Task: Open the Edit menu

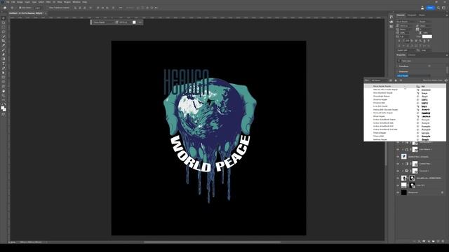Action: click(x=13, y=2)
